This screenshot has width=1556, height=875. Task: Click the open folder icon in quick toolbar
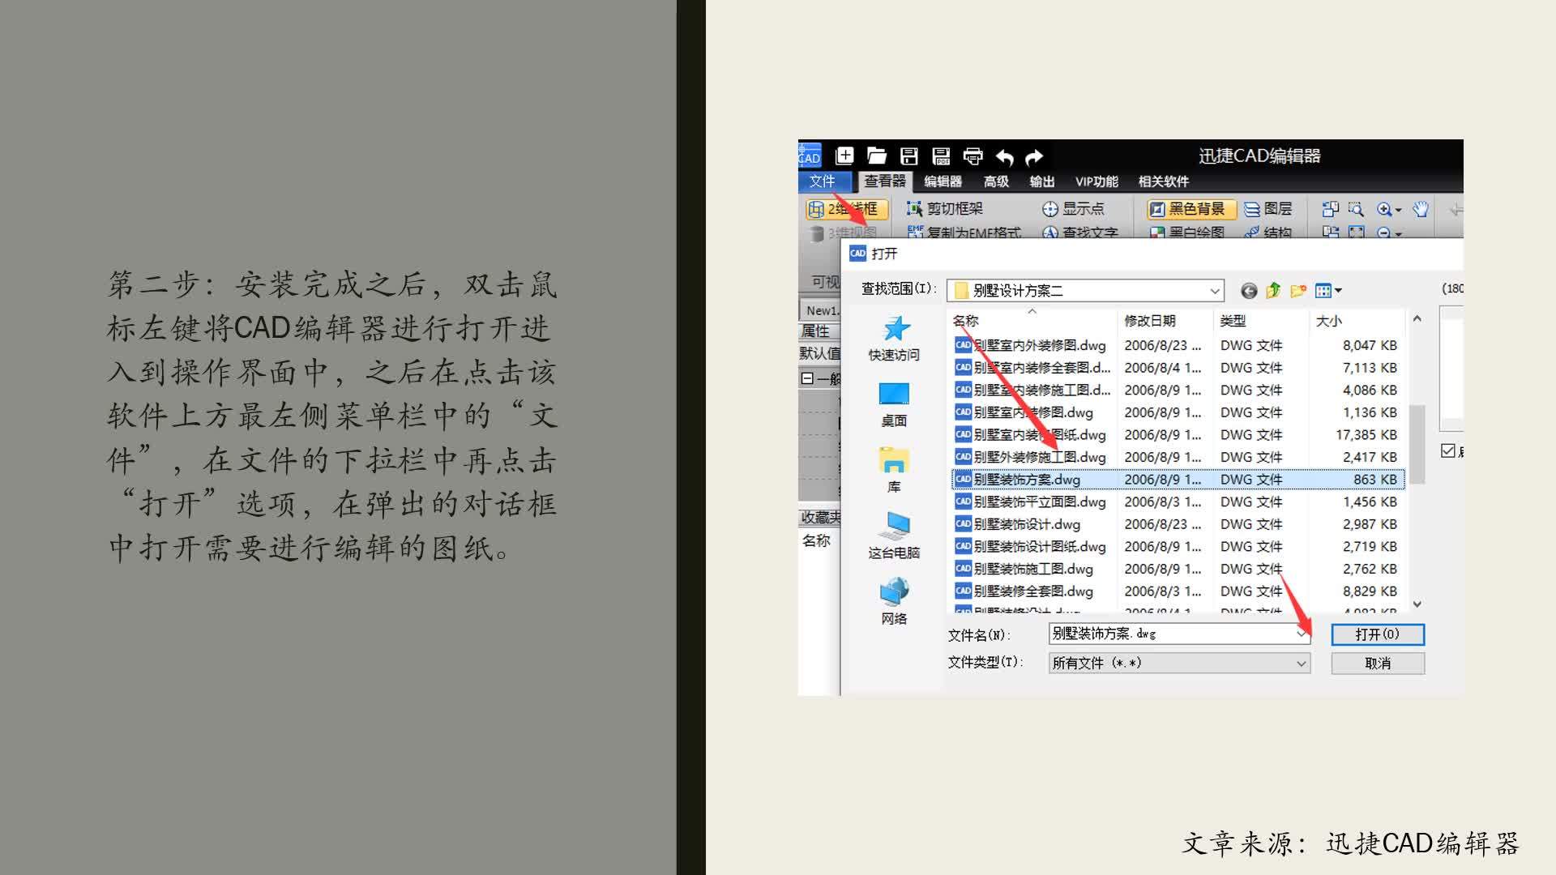pyautogui.click(x=876, y=156)
